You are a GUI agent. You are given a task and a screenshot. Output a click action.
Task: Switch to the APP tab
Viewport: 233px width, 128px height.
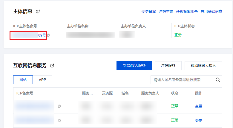tap(42, 80)
